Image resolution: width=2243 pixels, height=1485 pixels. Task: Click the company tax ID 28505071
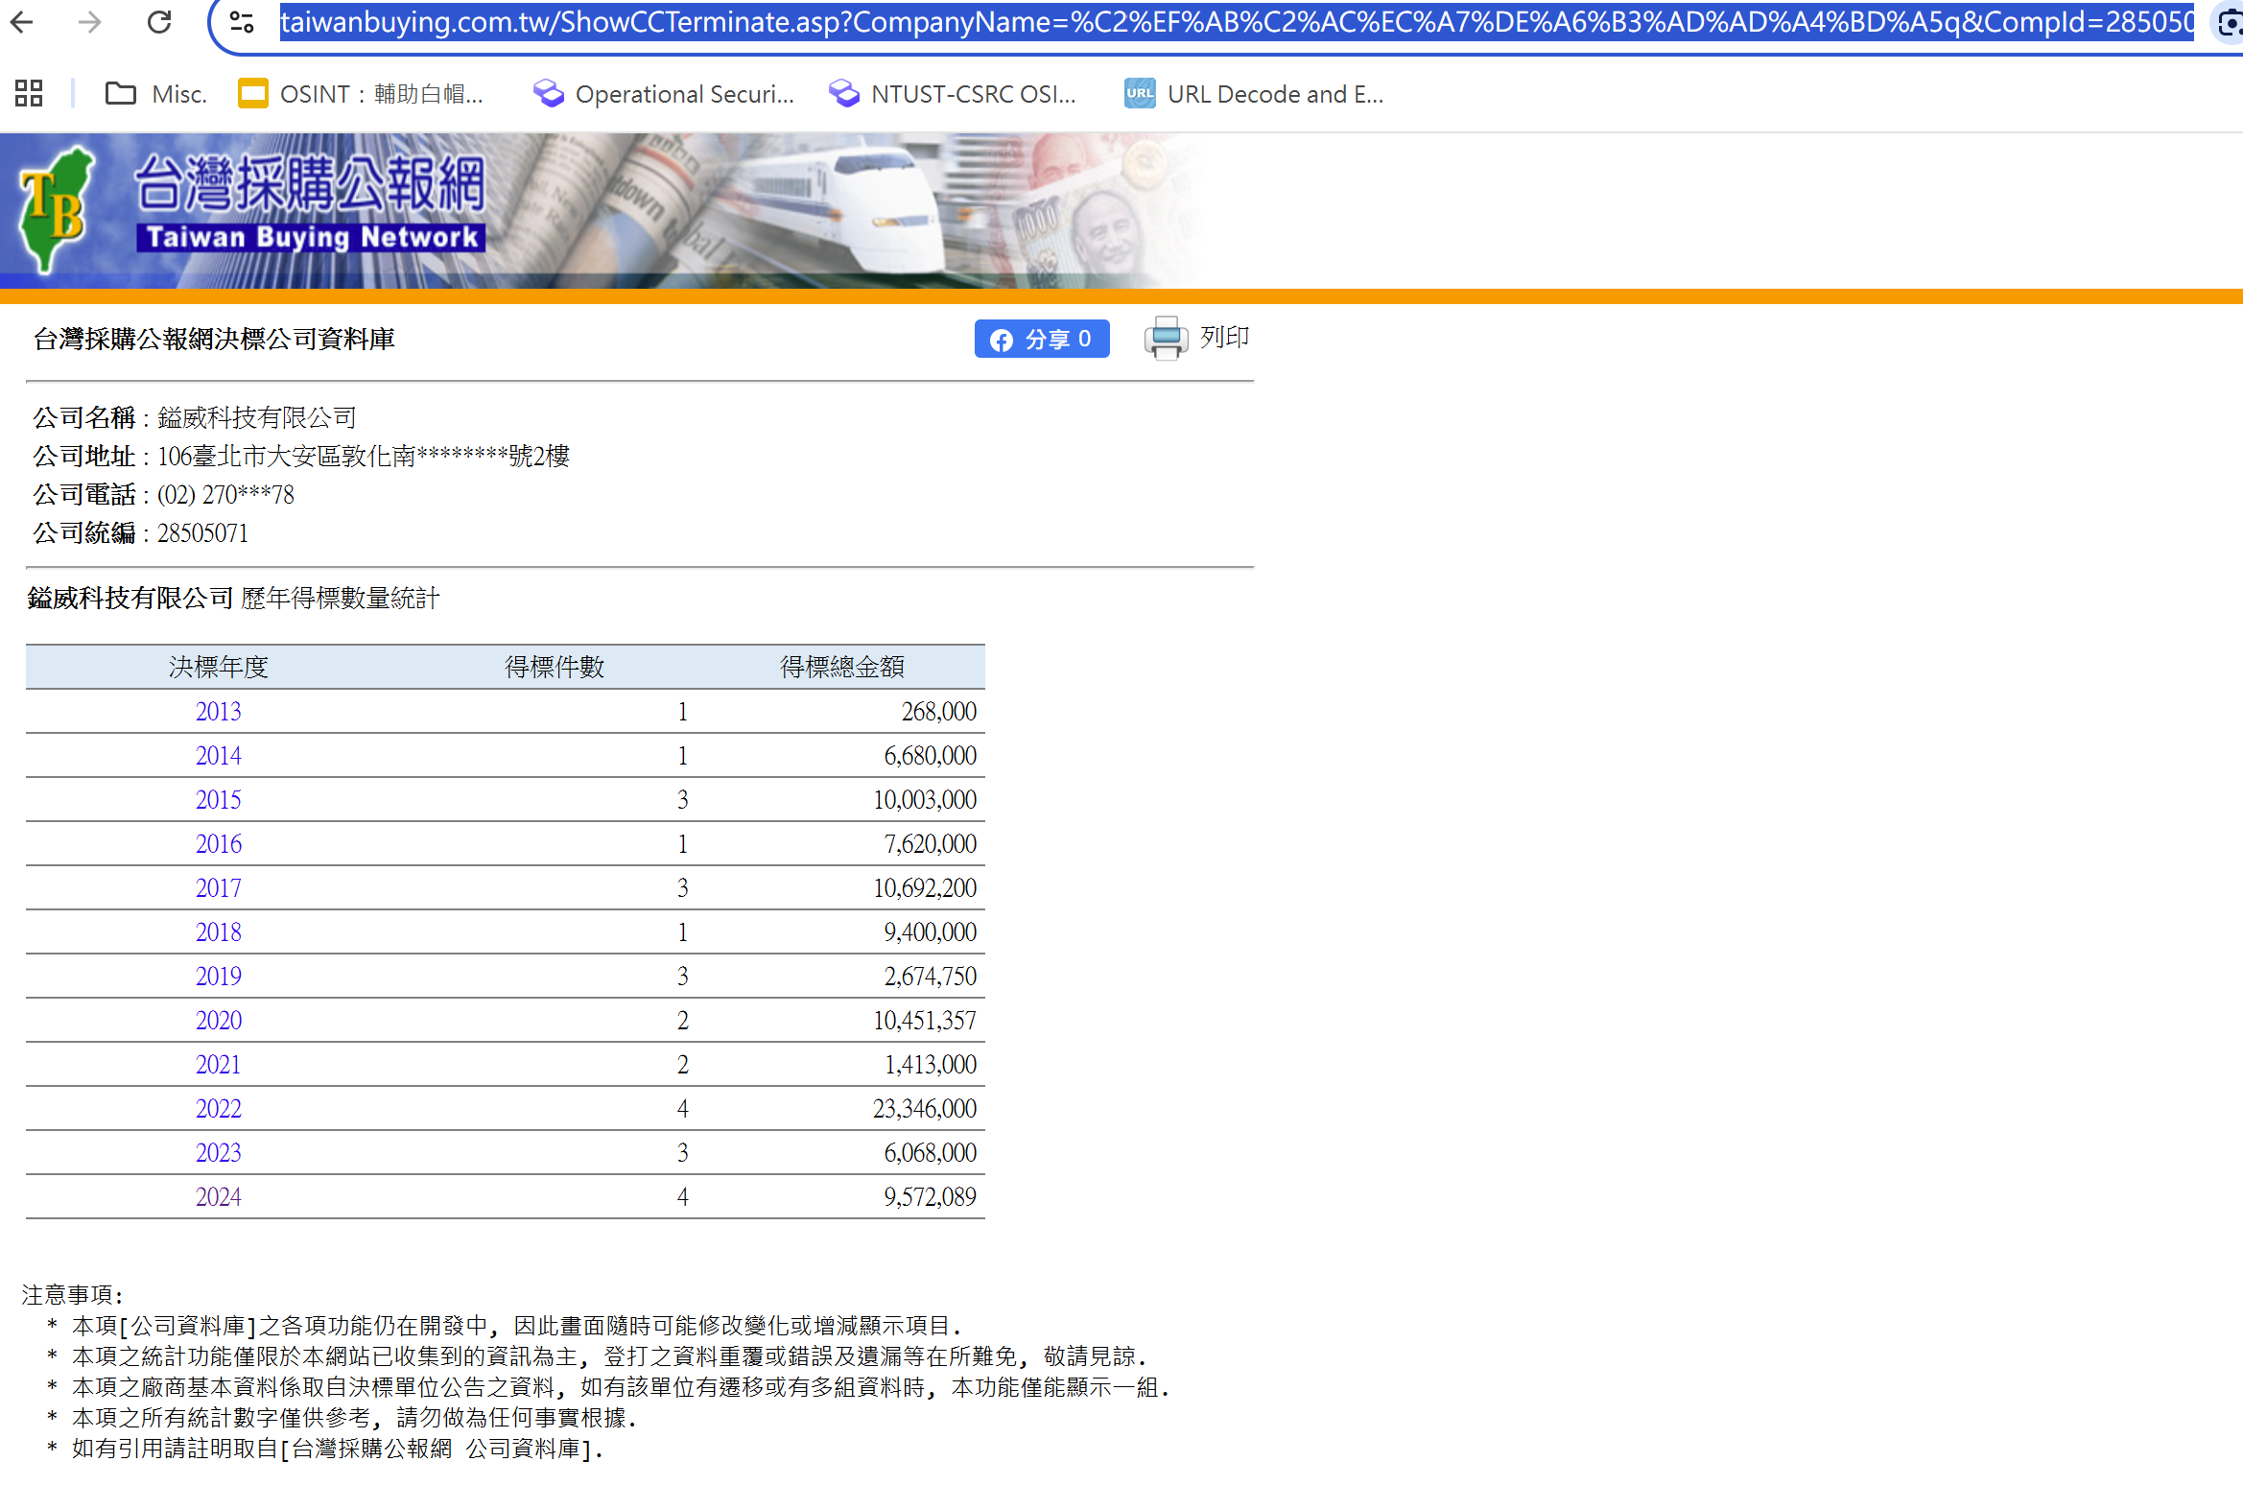coord(202,533)
